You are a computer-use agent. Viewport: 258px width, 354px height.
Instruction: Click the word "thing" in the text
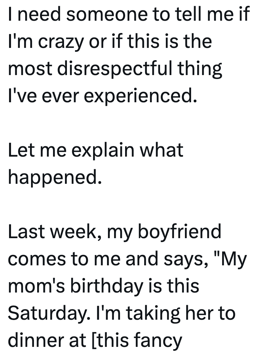click(x=204, y=69)
